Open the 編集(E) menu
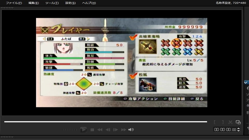The height and width of the screenshot is (140, 249). (33, 3)
